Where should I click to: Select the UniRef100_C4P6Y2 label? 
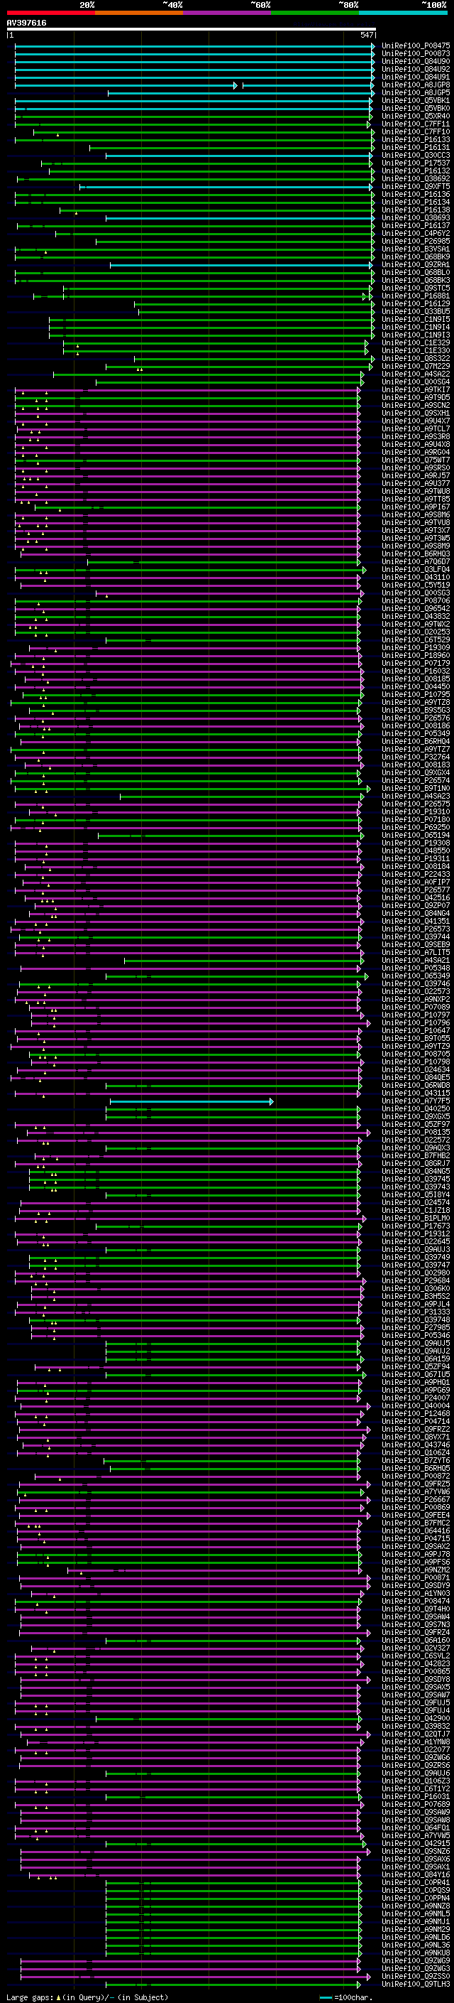click(415, 233)
